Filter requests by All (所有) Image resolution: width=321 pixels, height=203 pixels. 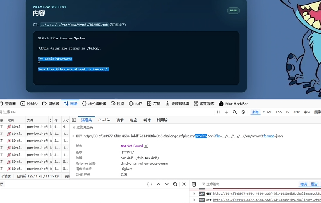click(255, 112)
